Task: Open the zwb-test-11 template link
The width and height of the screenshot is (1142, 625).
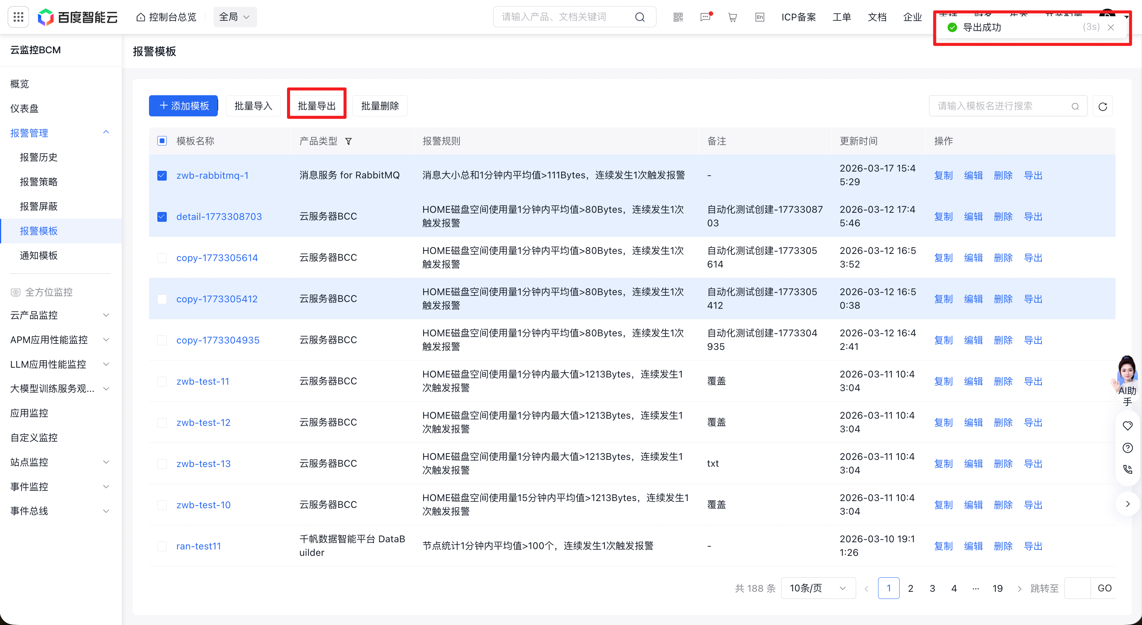Action: (203, 381)
